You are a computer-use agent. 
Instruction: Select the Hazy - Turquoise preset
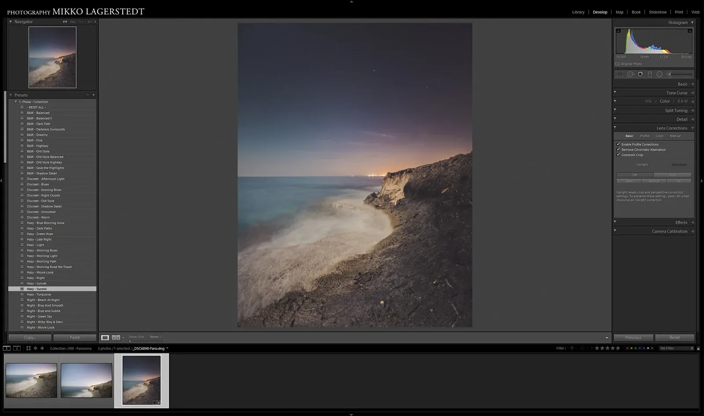click(39, 294)
